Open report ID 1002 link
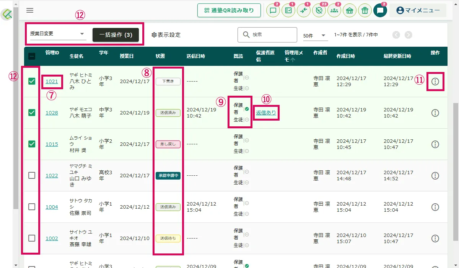The image size is (459, 268). [52, 239]
